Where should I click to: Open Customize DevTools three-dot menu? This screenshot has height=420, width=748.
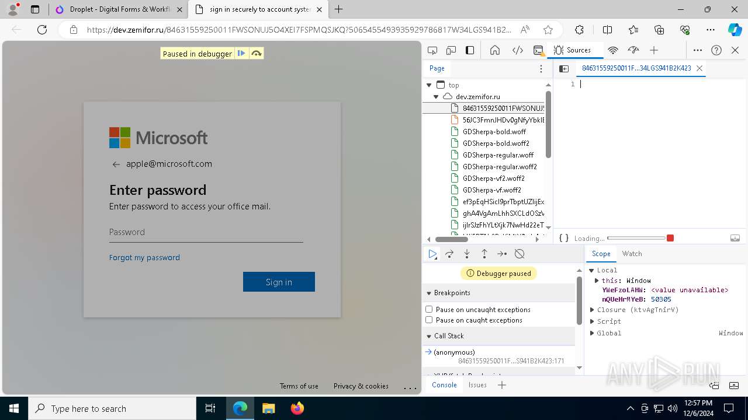click(x=698, y=50)
